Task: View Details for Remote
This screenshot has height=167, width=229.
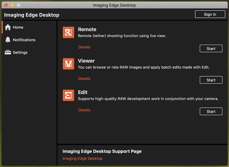Action: pos(84,47)
